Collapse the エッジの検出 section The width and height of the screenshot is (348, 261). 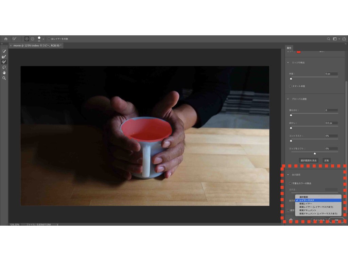288,63
